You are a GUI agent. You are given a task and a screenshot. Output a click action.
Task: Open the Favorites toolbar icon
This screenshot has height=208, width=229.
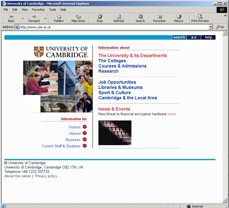pos(159,16)
